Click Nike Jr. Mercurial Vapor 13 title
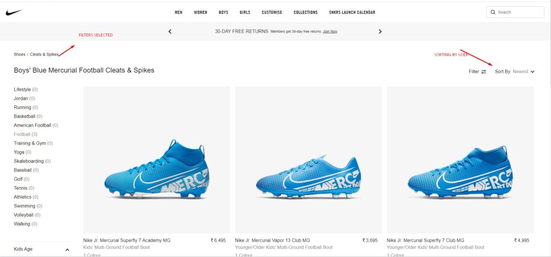The image size is (551, 257). point(272,240)
